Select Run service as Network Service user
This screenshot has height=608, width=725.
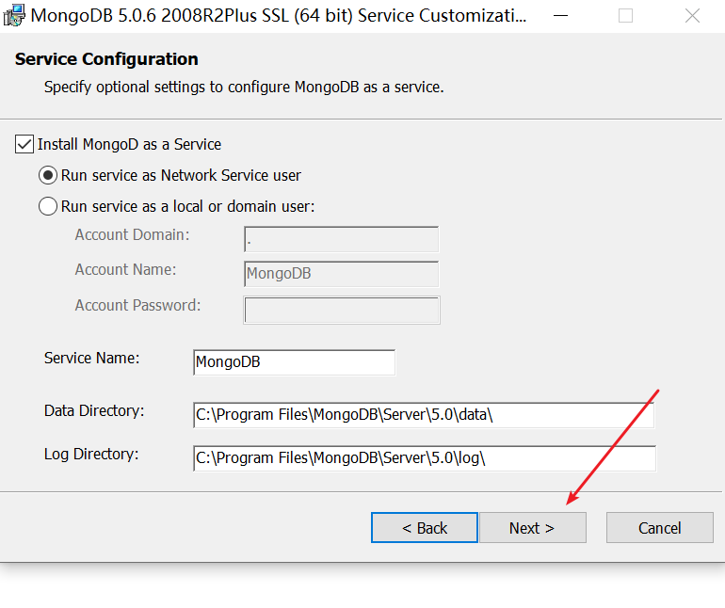coord(48,176)
